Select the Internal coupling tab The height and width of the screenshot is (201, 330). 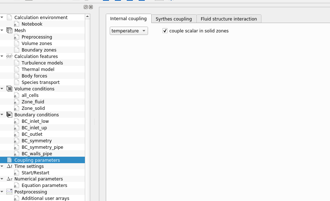tap(128, 19)
